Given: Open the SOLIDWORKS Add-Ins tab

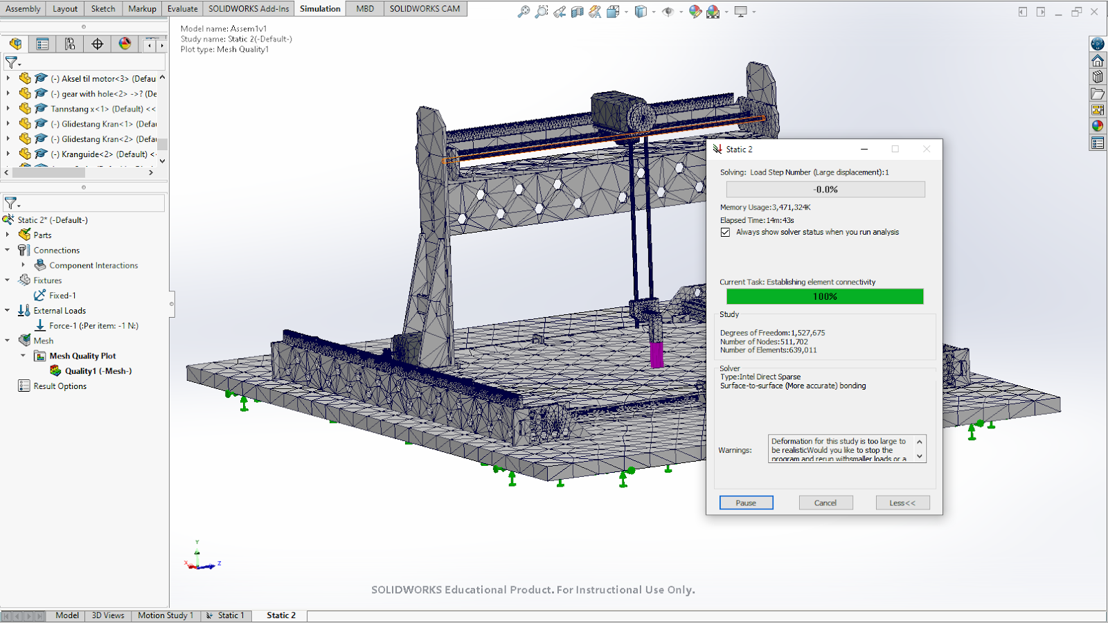Looking at the screenshot, I should [x=249, y=8].
